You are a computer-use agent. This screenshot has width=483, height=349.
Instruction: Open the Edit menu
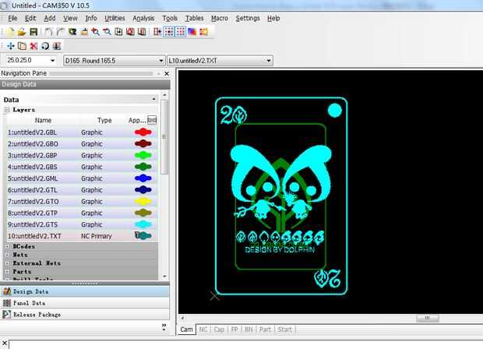[x=30, y=19]
